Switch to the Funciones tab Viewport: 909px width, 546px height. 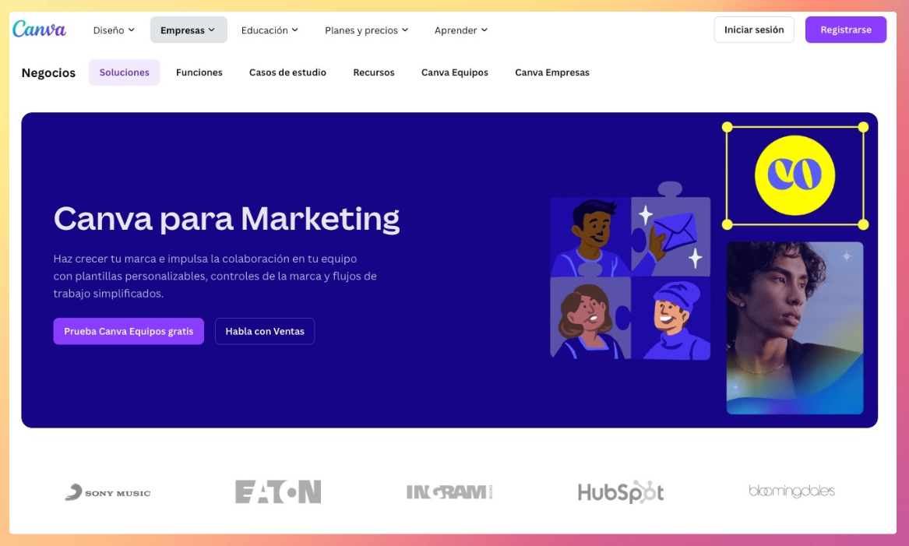pyautogui.click(x=199, y=72)
